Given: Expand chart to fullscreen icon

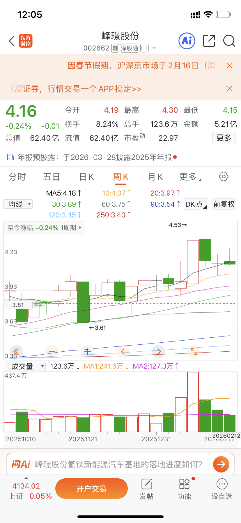Looking at the screenshot, I should point(194,351).
